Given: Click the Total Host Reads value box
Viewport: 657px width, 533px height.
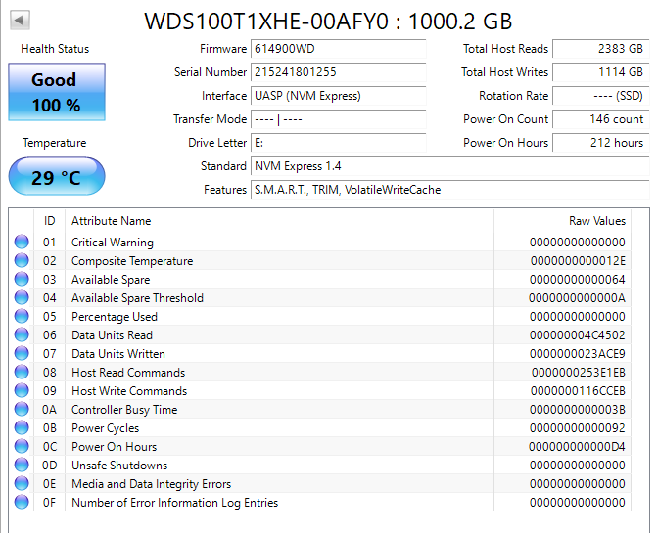Looking at the screenshot, I should (600, 49).
